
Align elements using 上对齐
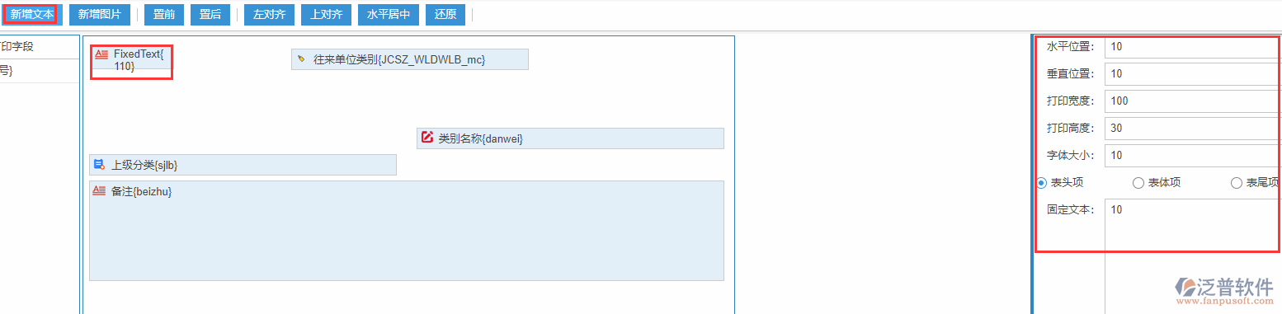pyautogui.click(x=327, y=14)
